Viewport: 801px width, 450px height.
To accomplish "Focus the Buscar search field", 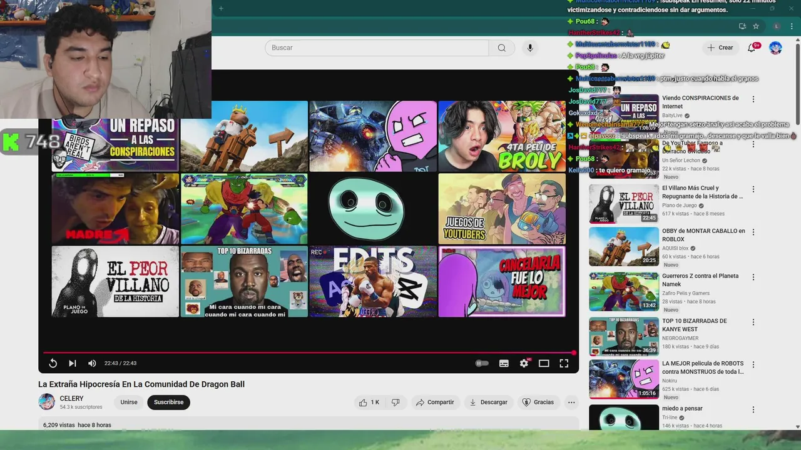I will pos(377,48).
